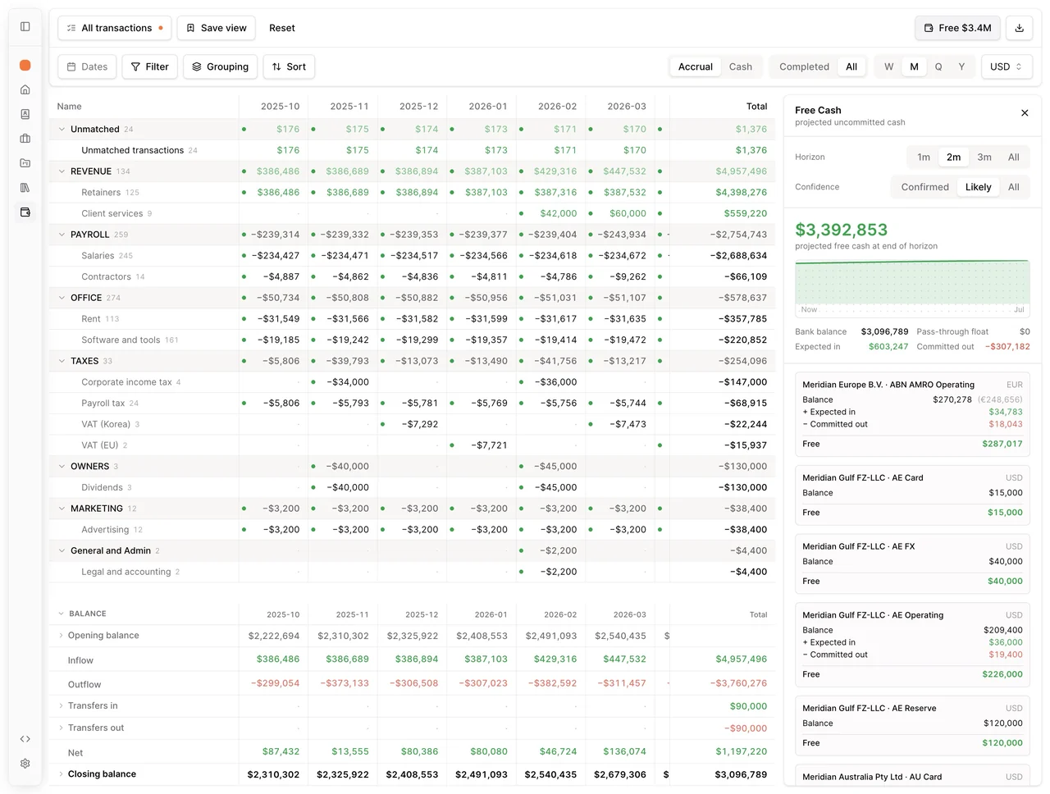This screenshot has height=794, width=1050.
Task: Collapse the General and Admin group
Action: [x=62, y=550]
